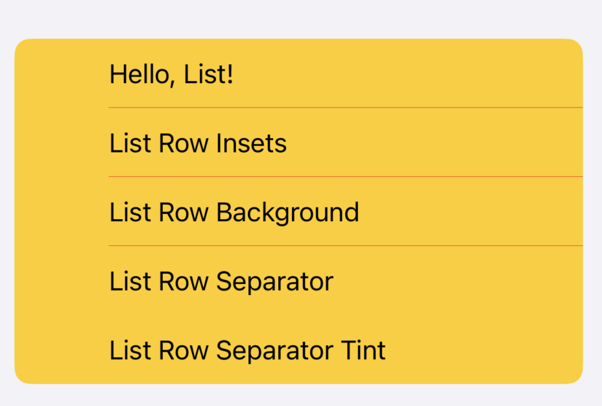602x406 pixels.
Task: Click the left inset beside "List Row Background"
Action: coord(61,213)
